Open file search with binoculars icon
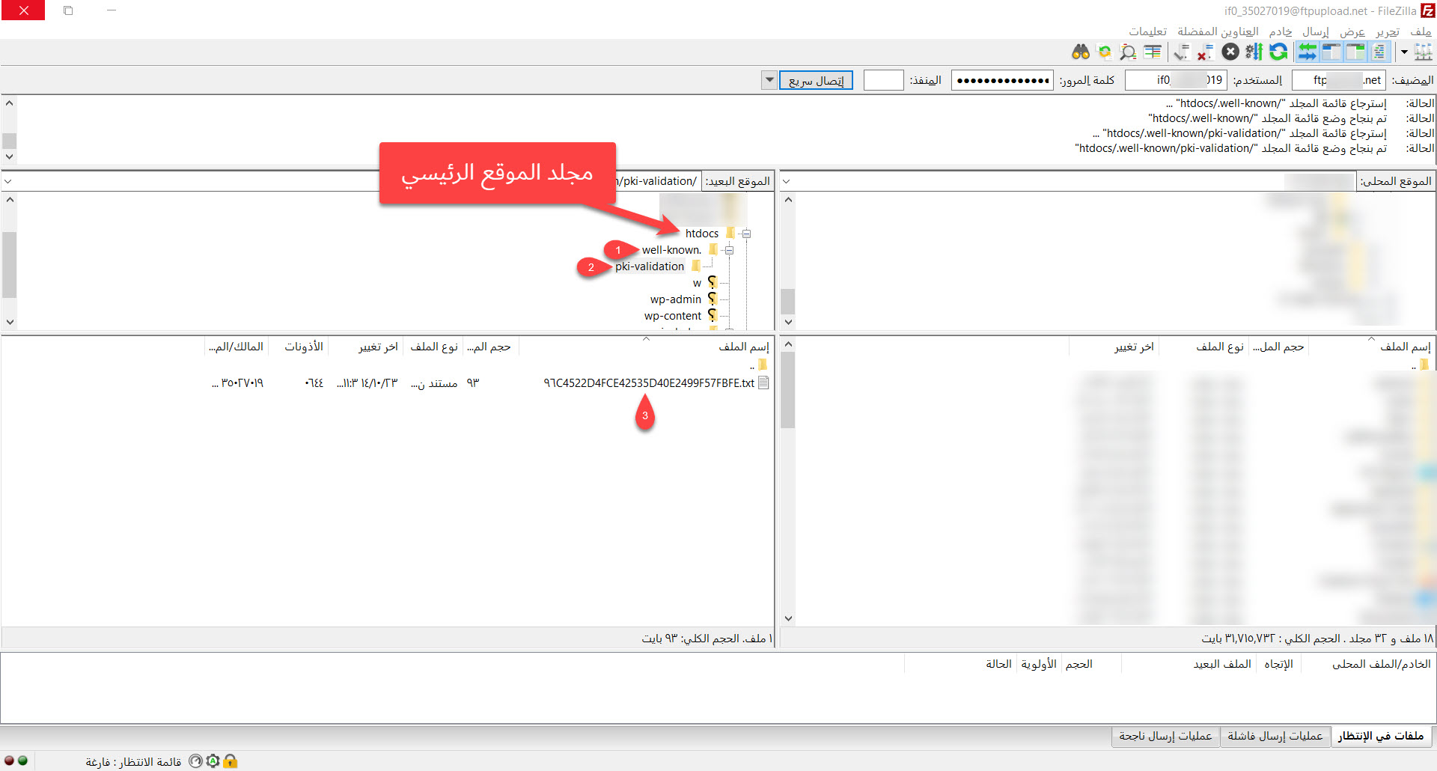 (1080, 52)
